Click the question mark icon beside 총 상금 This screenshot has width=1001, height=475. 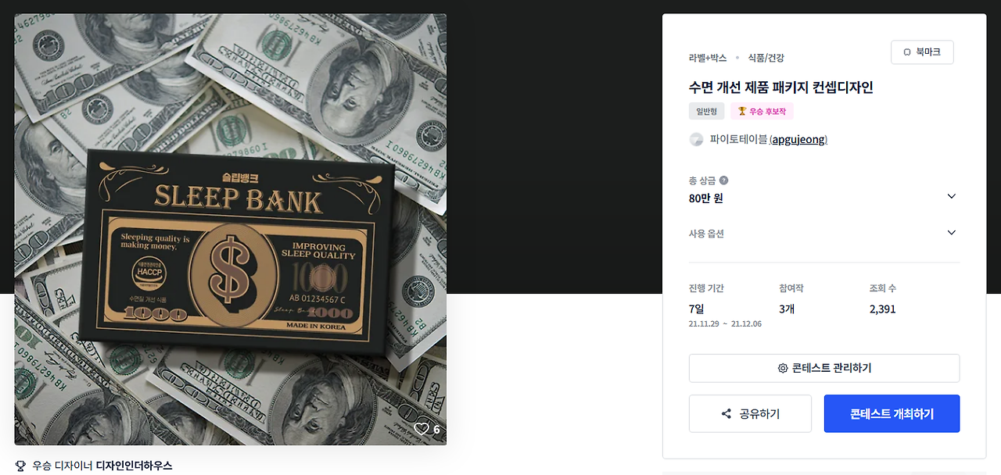(x=723, y=180)
